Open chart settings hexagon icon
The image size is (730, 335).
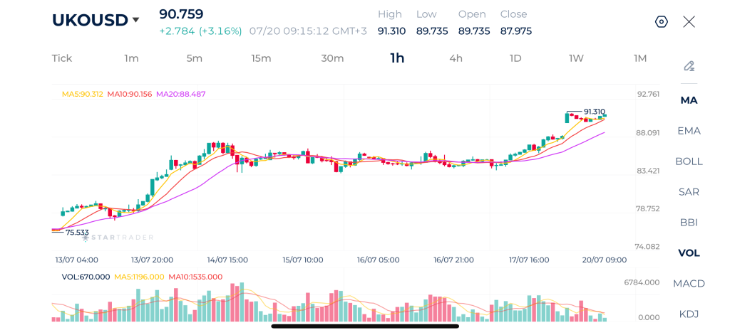click(661, 22)
